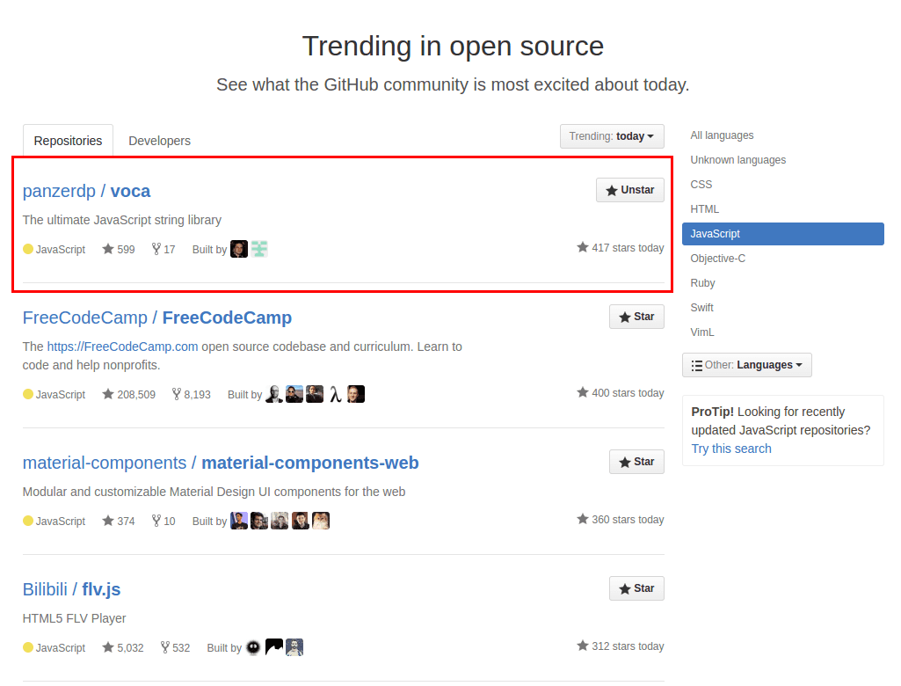
Task: Filter trending by Ruby language
Action: (x=702, y=283)
